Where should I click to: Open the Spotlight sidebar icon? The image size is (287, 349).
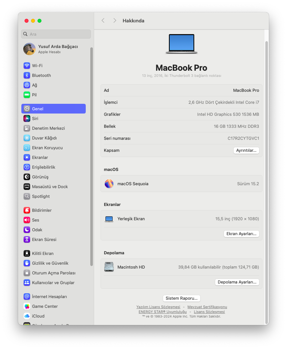[x=27, y=196]
